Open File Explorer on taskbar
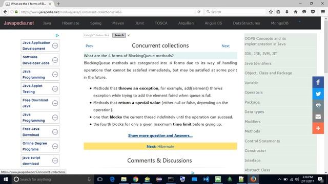 [x=124, y=179]
